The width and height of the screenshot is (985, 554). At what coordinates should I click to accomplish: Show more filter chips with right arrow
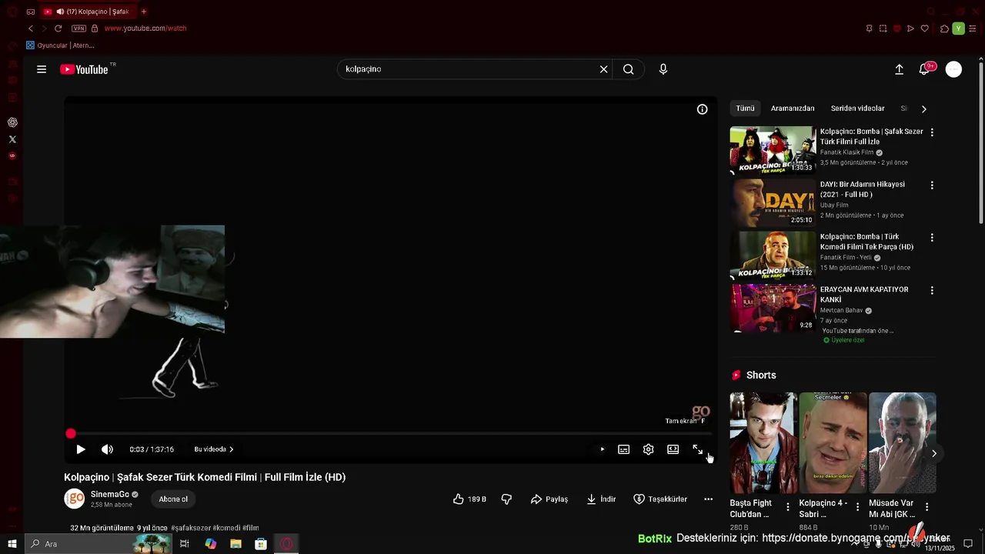point(923,108)
